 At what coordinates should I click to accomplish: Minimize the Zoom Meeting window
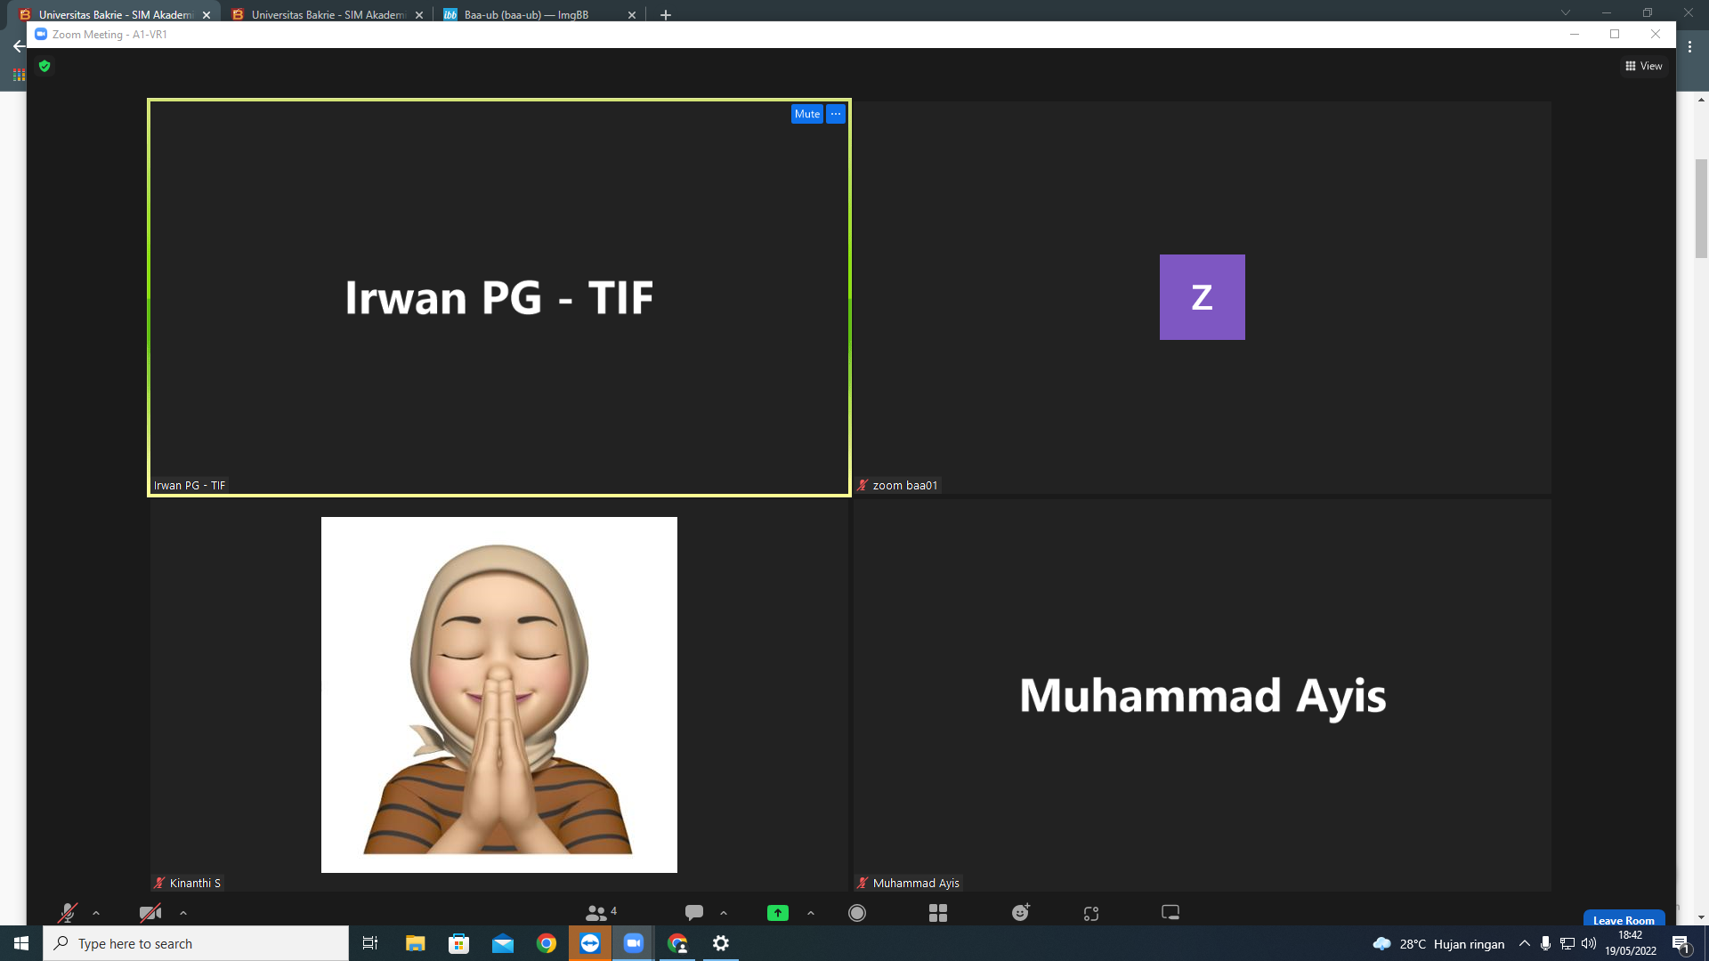[1575, 34]
